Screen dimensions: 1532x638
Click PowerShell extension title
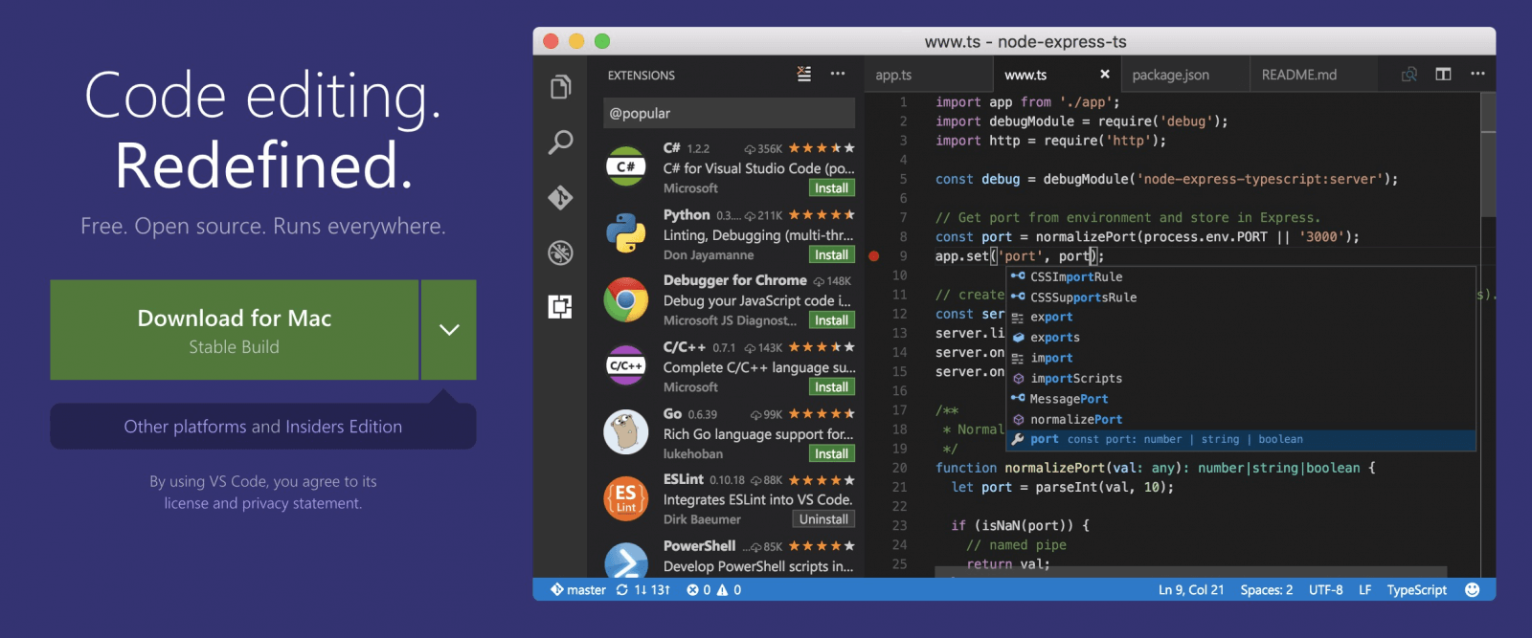(x=699, y=546)
